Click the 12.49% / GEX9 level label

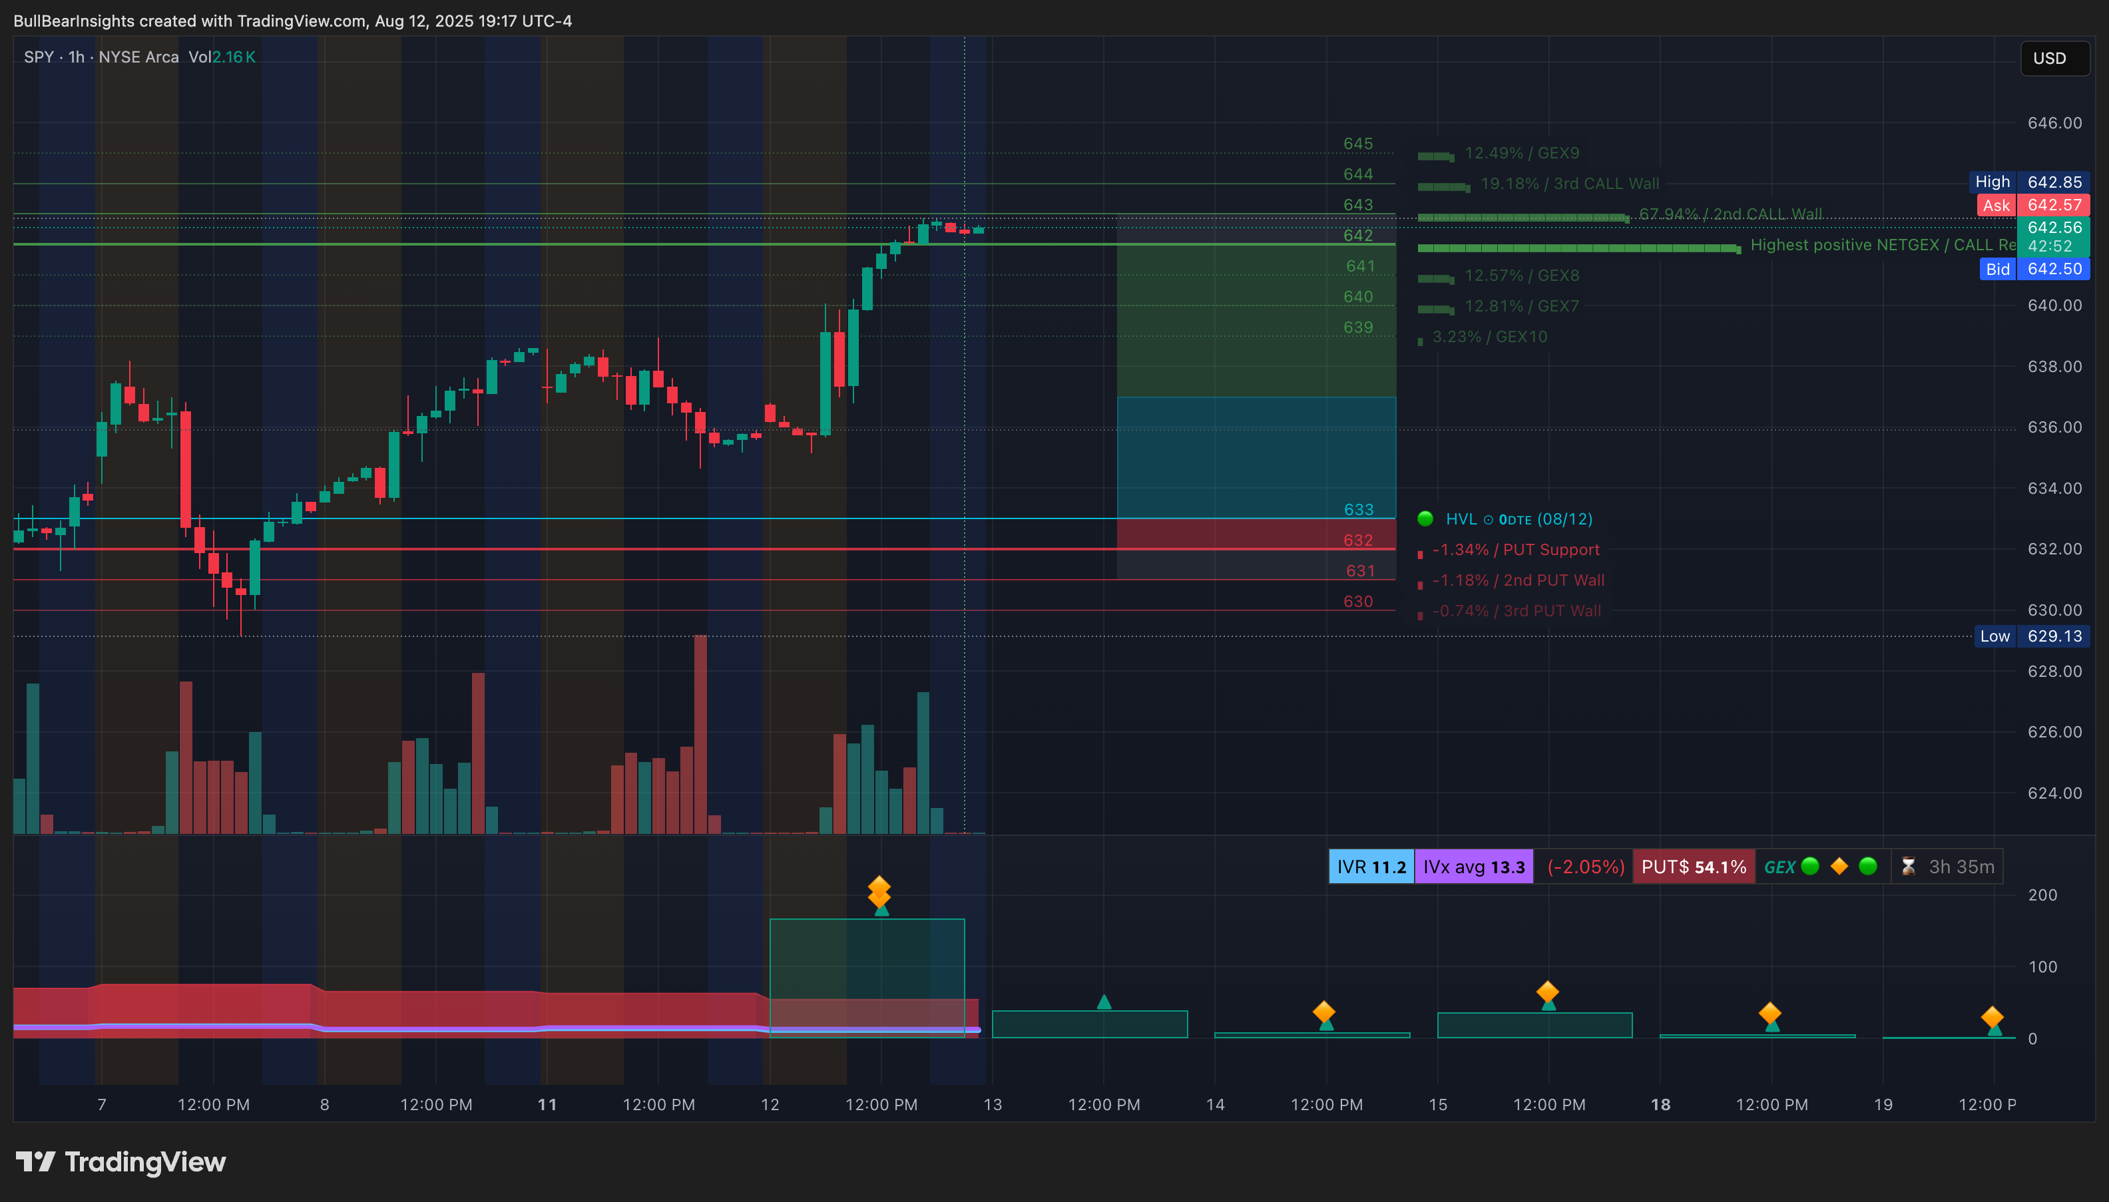(1521, 152)
